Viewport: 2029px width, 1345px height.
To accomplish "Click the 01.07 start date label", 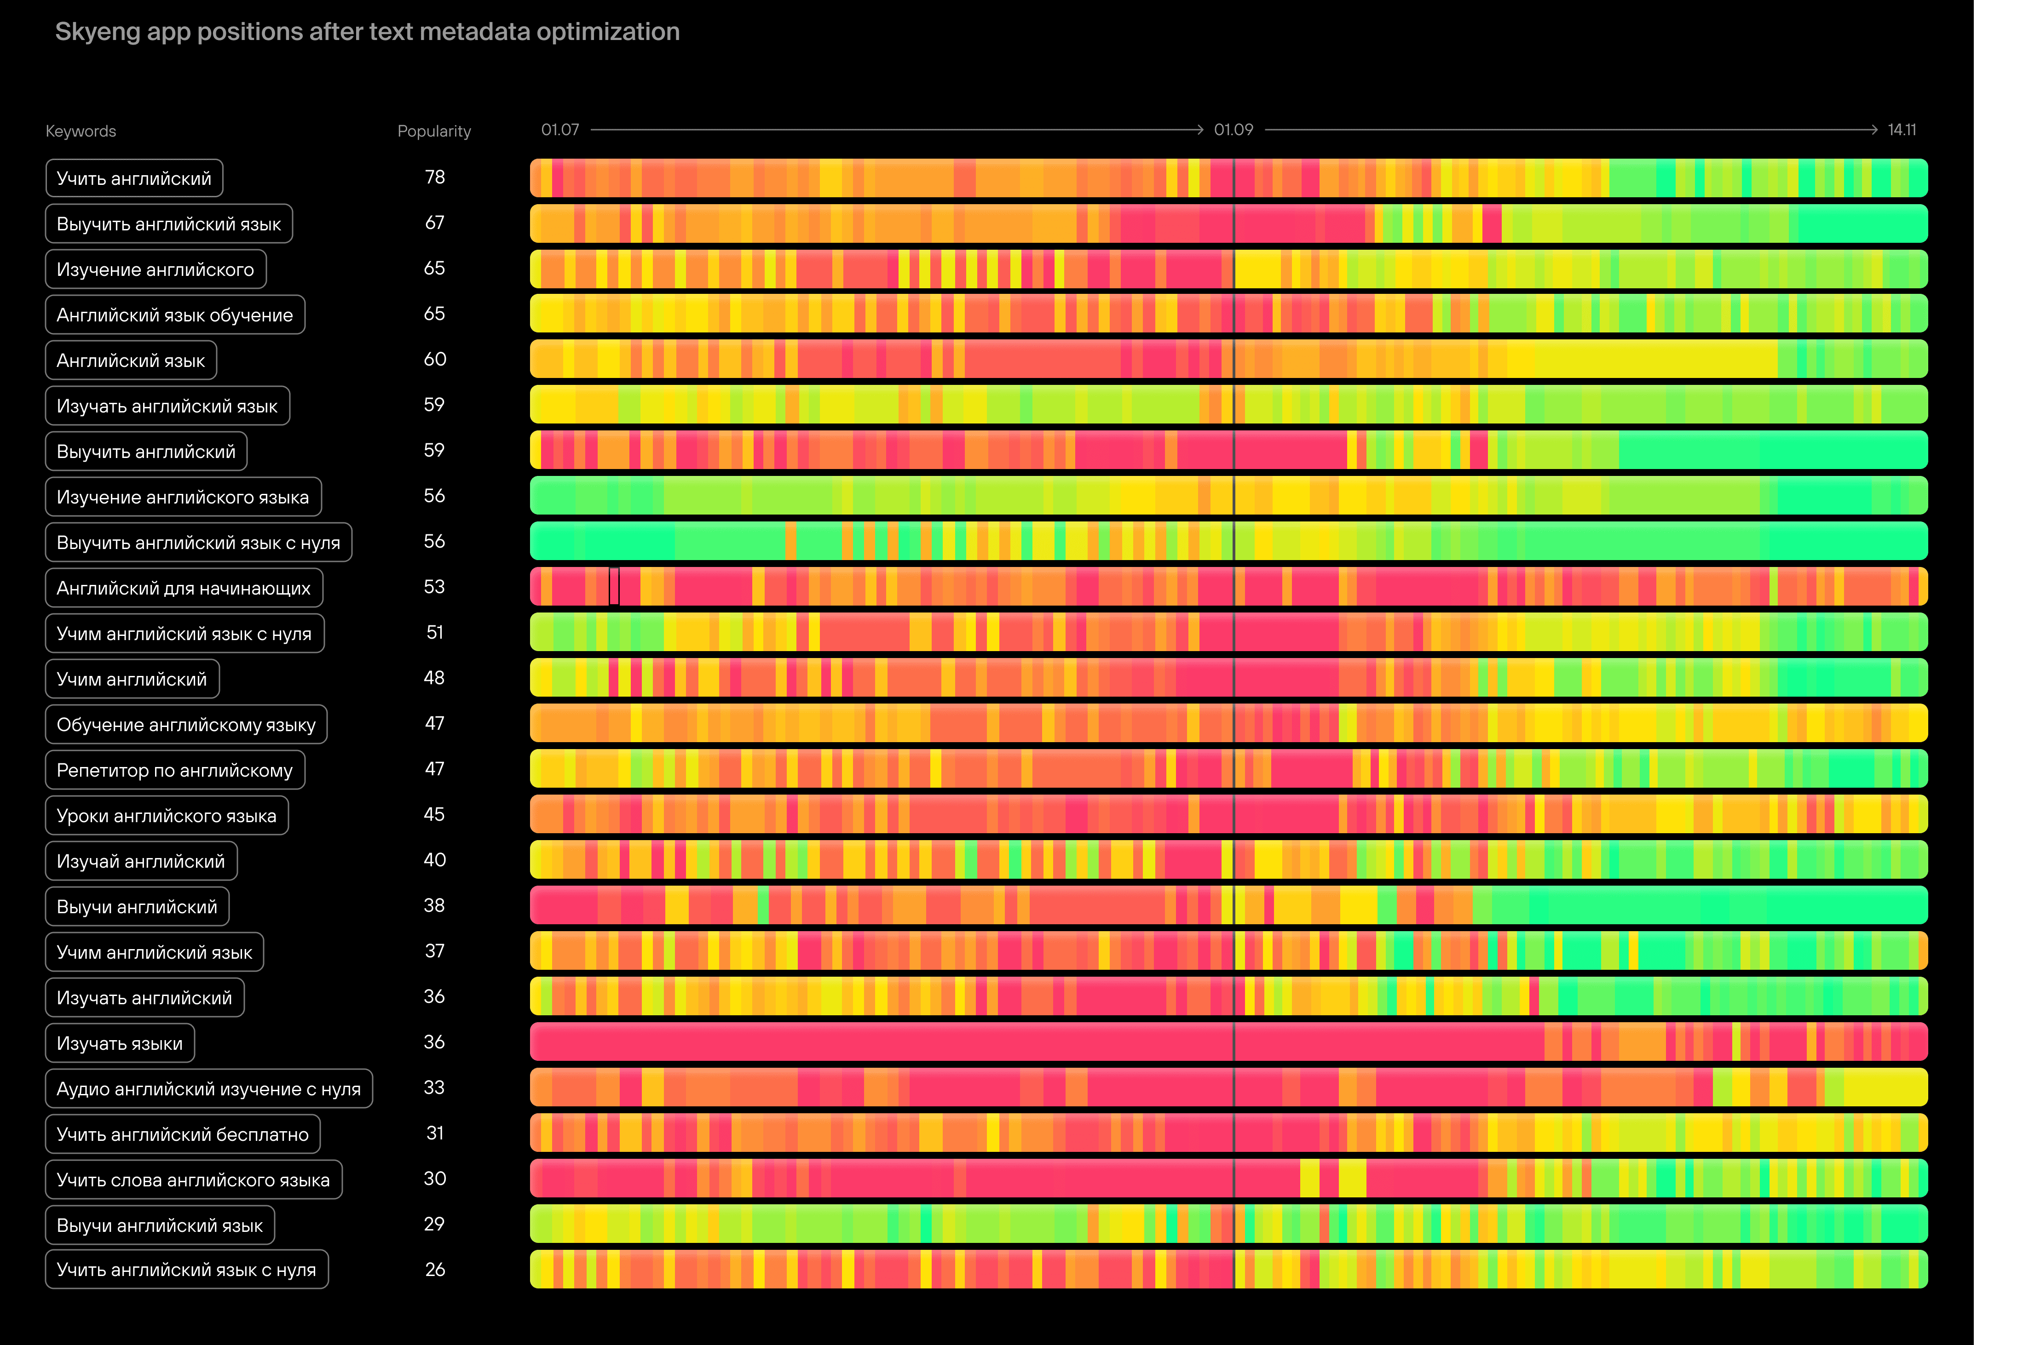I will [559, 130].
